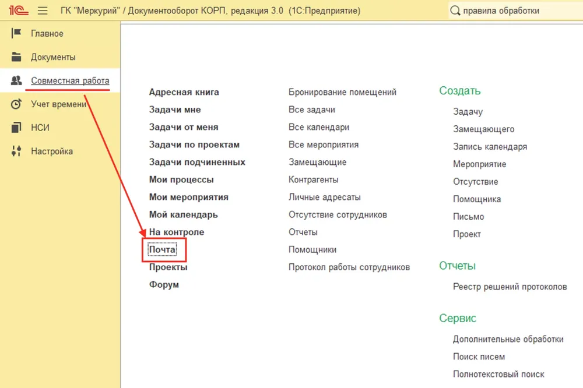This screenshot has width=583, height=388.
Task: Create a Запись календаря
Action: coord(490,146)
